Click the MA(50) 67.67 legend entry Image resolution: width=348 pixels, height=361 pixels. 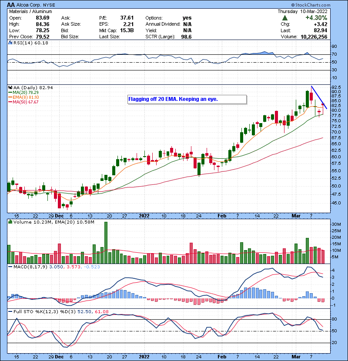click(x=23, y=102)
